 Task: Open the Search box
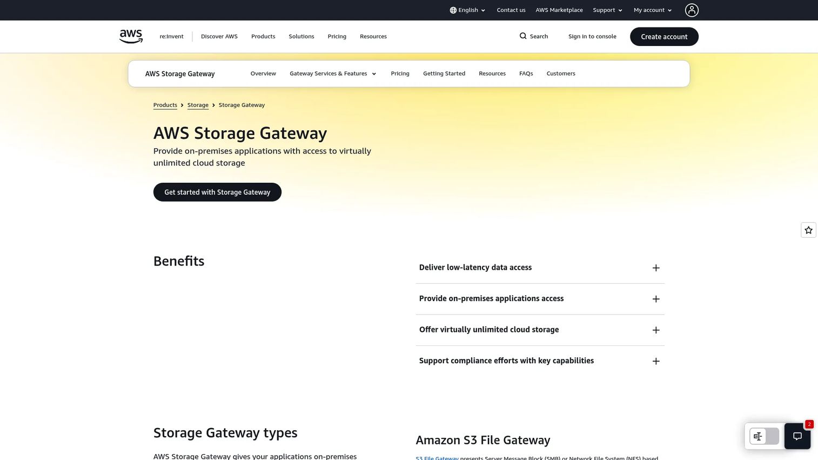tap(534, 36)
